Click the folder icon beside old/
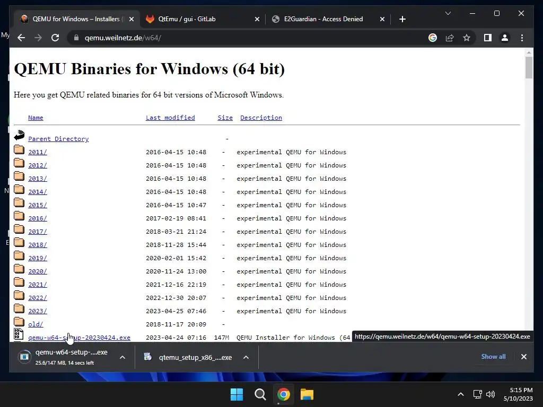 19,322
